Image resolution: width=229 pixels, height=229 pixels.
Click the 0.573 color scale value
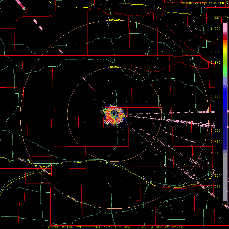[216, 119]
